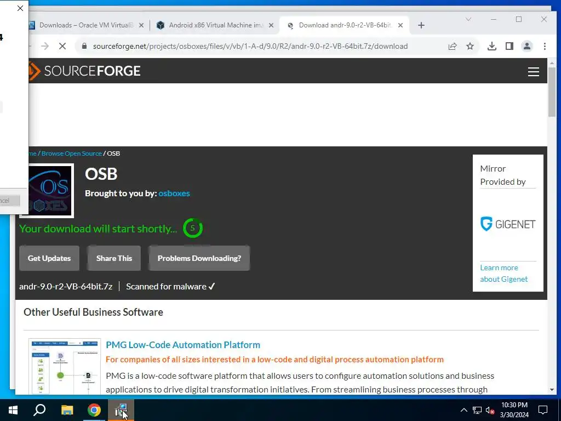This screenshot has height=421, width=561.
Task: Go forward with the Chrome forward arrow
Action: click(x=45, y=46)
